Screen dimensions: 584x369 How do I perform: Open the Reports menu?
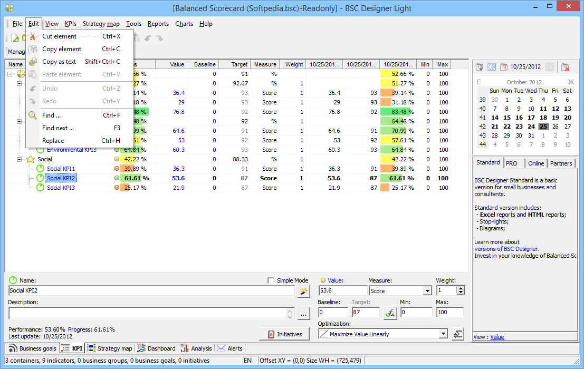coord(158,24)
